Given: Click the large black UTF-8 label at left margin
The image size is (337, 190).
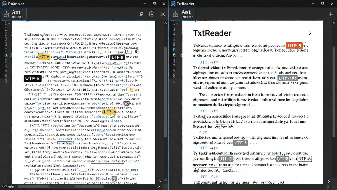Looking at the screenshot, I should point(33,79).
